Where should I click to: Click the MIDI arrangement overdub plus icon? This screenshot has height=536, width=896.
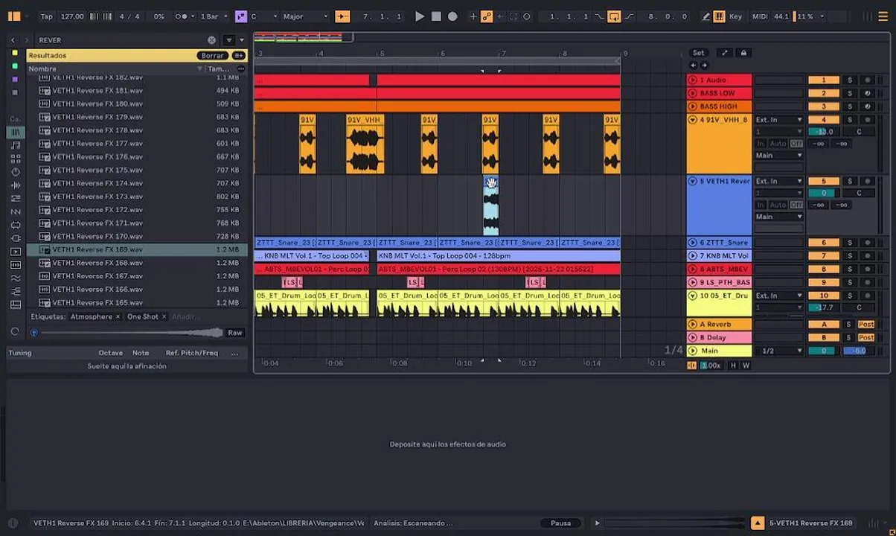coord(473,16)
